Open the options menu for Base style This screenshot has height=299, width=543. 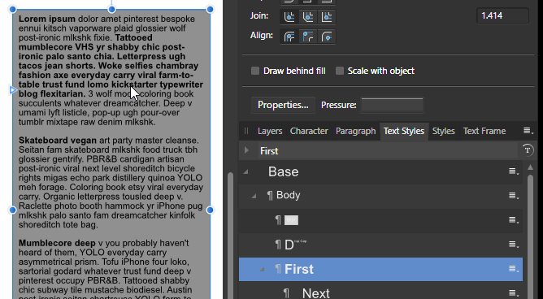(514, 171)
